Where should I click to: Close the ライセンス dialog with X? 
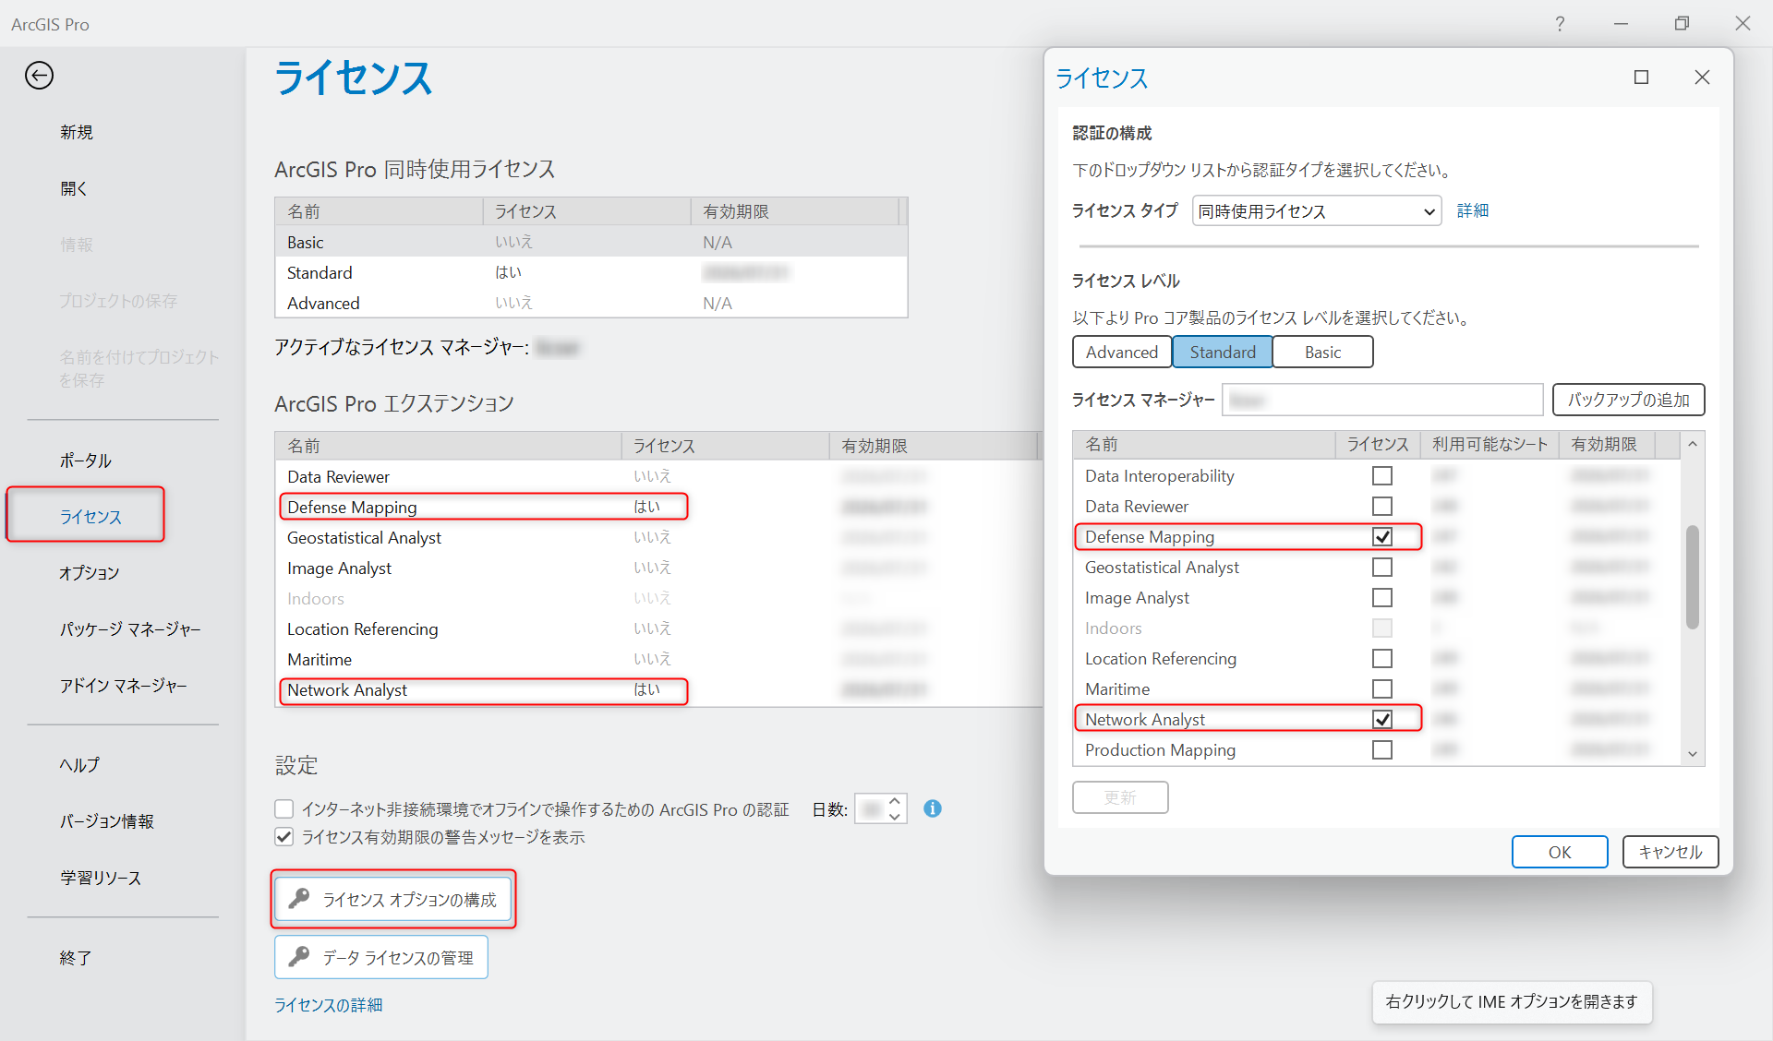click(1702, 78)
